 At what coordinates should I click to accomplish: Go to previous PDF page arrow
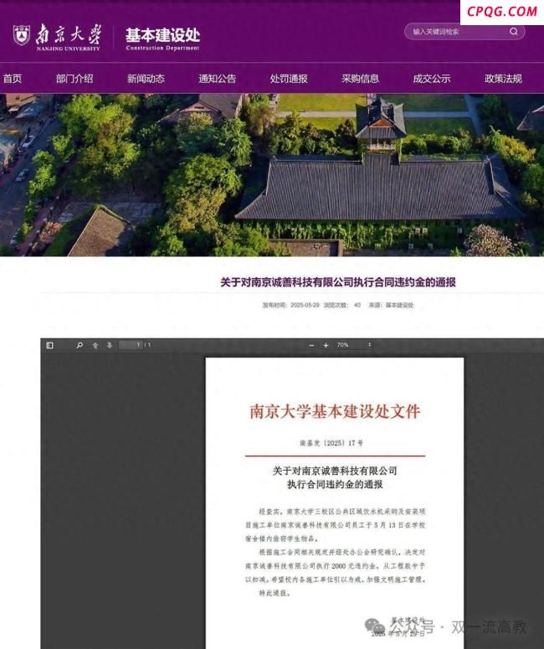[x=95, y=345]
